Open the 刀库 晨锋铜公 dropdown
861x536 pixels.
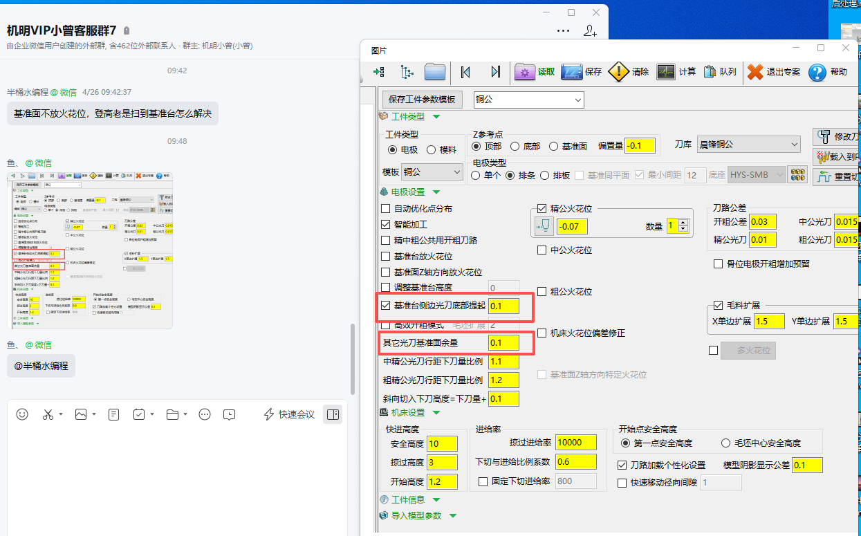tap(748, 145)
